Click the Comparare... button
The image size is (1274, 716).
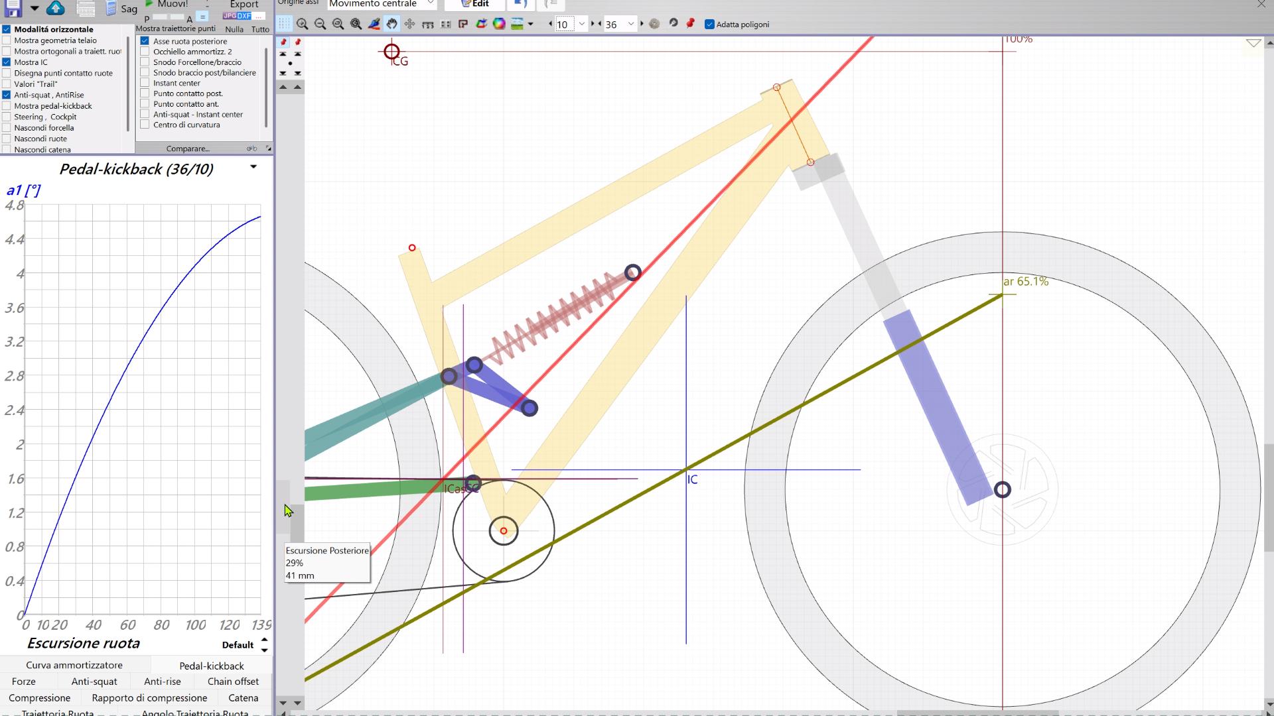(188, 149)
